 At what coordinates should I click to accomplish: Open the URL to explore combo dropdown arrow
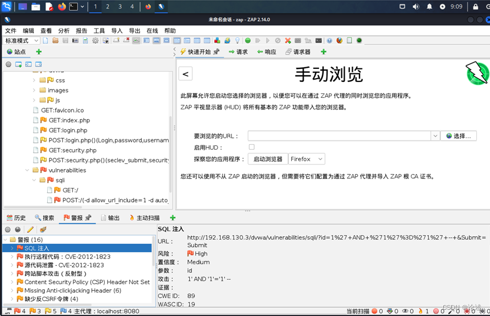[435, 136]
